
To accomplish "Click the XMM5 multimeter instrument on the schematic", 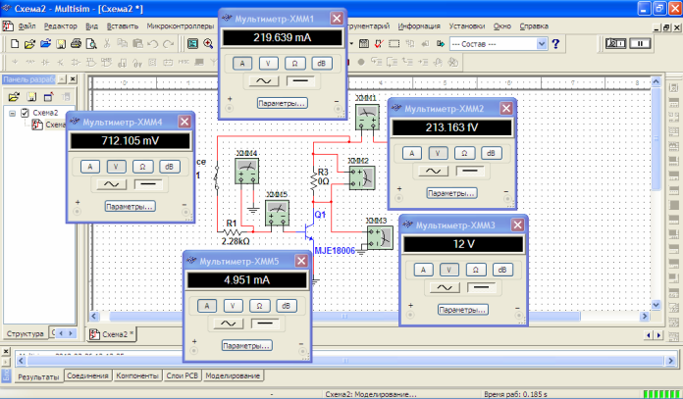I will [277, 213].
